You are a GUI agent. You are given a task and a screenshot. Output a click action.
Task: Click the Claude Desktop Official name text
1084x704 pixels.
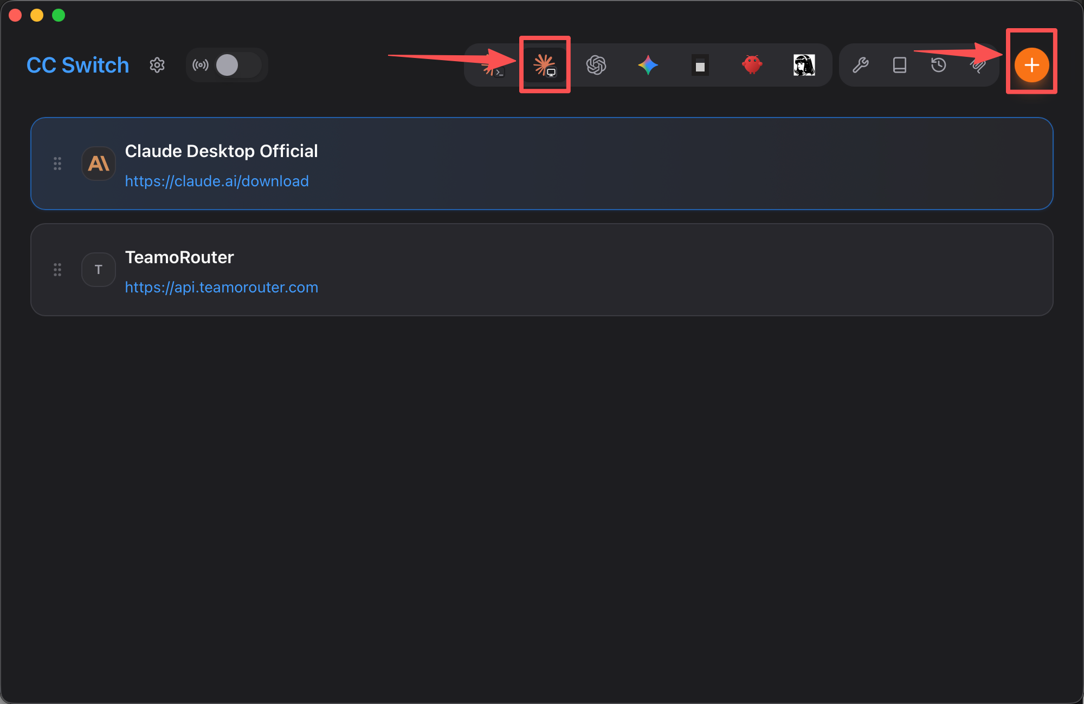[221, 151]
